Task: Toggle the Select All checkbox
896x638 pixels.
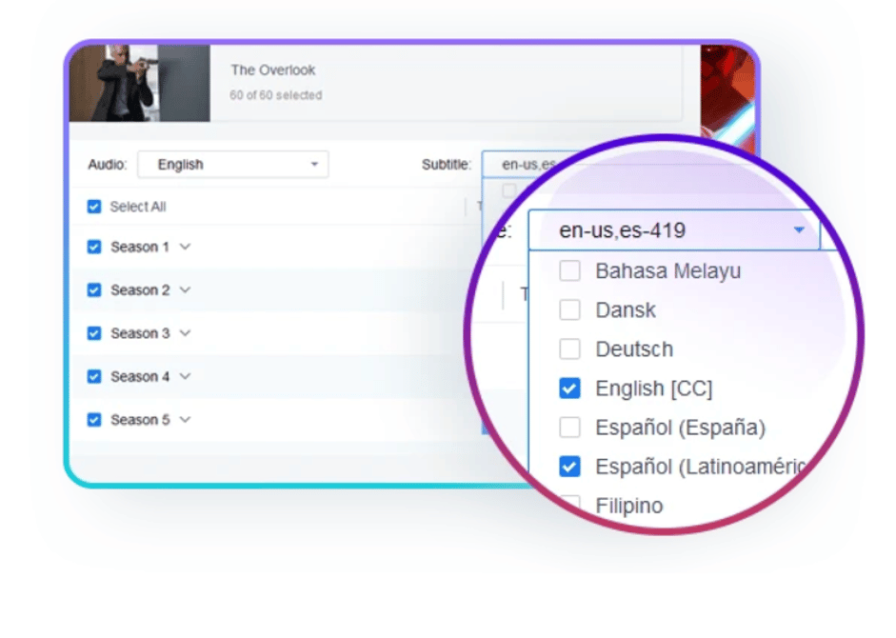Action: click(x=94, y=207)
